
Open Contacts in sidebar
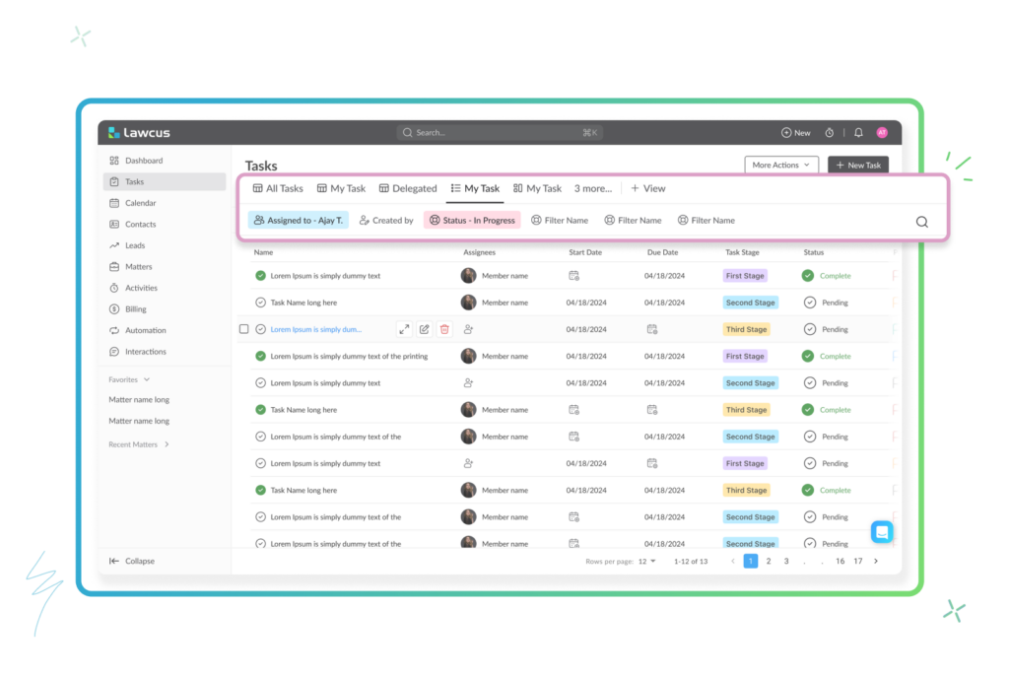click(x=165, y=224)
